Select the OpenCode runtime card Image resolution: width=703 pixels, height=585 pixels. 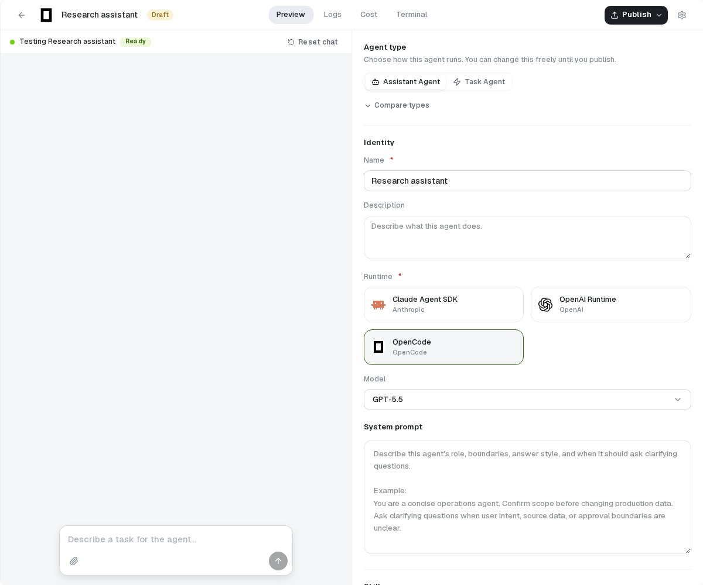pos(443,347)
